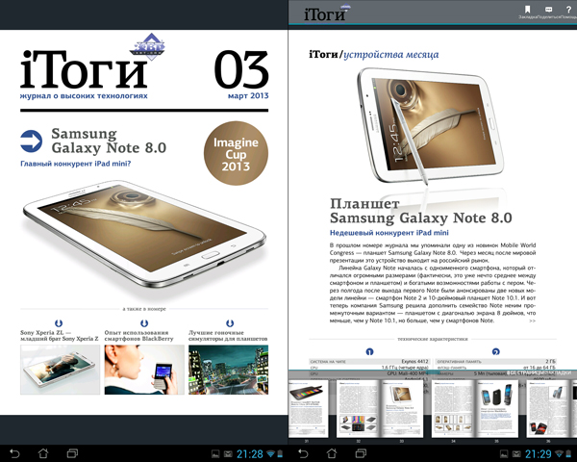
Task: Tap Android Back button on right screen
Action: [303, 453]
